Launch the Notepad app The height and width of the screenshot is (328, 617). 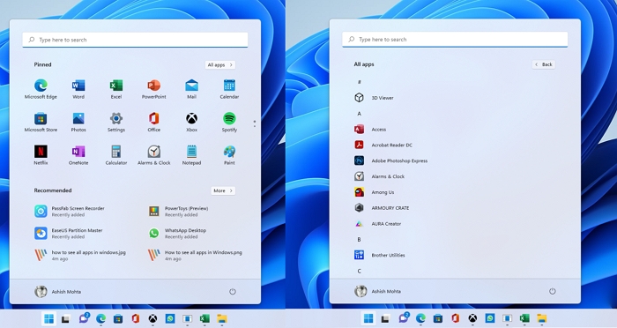tap(191, 155)
